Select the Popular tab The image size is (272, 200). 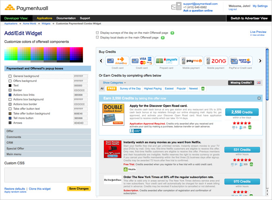pos(181,88)
